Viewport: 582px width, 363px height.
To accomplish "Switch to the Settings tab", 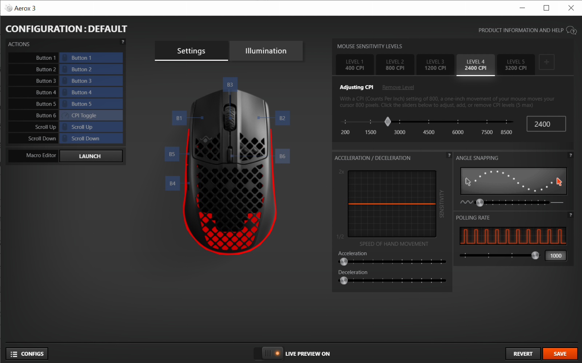I will [x=191, y=51].
